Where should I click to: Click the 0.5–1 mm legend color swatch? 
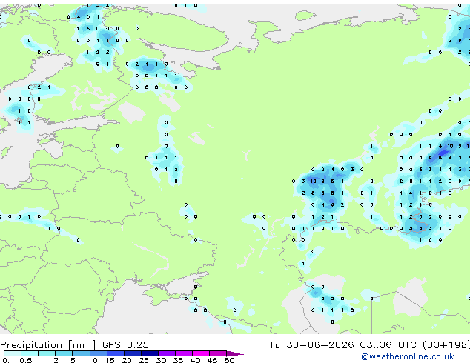pos(30,353)
